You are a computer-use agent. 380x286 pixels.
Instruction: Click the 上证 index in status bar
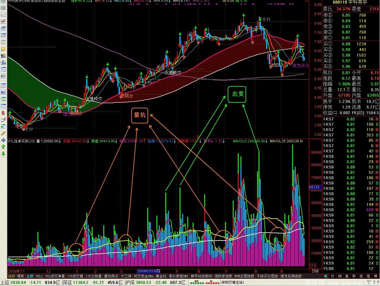[5, 282]
